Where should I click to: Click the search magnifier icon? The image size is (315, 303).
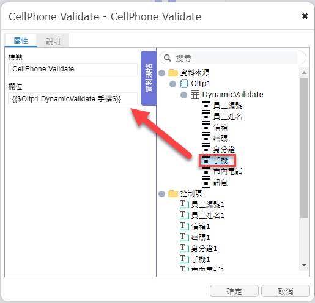tap(168, 58)
